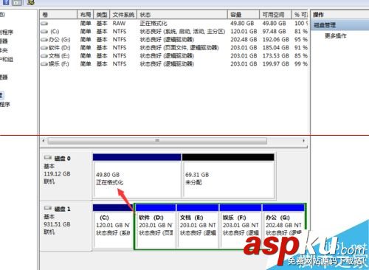Click the RAW file system cell

click(119, 24)
